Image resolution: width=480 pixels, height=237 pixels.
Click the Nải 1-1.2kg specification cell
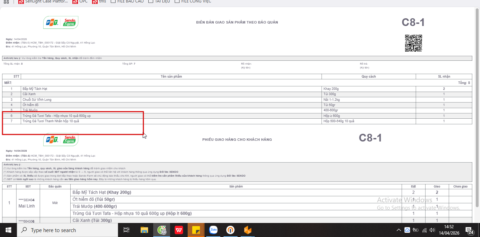[x=369, y=100]
